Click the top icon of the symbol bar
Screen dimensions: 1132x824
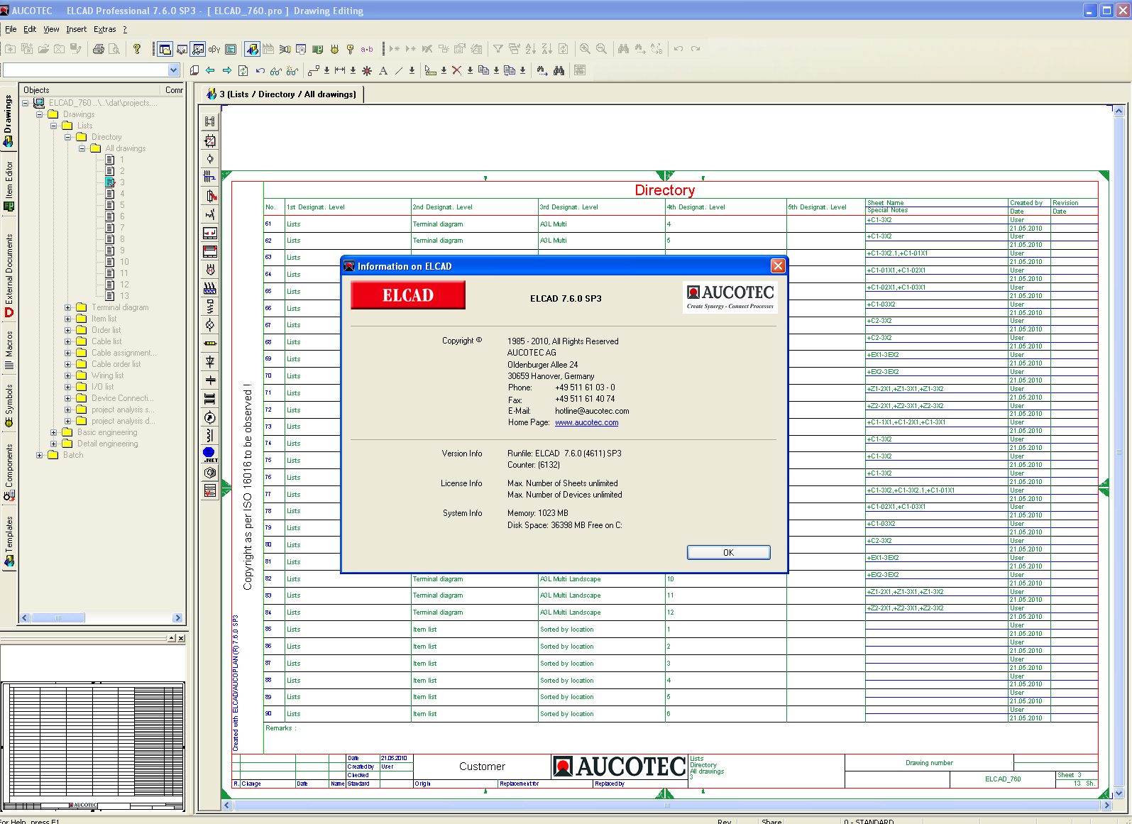(210, 122)
